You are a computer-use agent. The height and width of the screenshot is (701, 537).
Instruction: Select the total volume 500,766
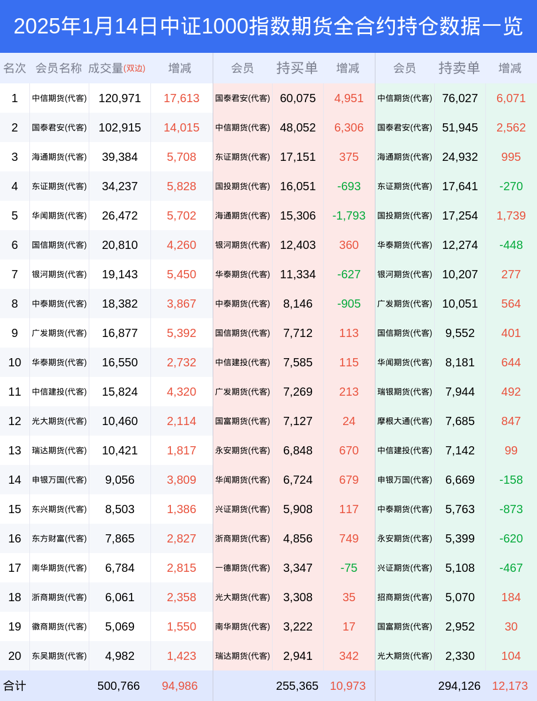[x=119, y=686]
